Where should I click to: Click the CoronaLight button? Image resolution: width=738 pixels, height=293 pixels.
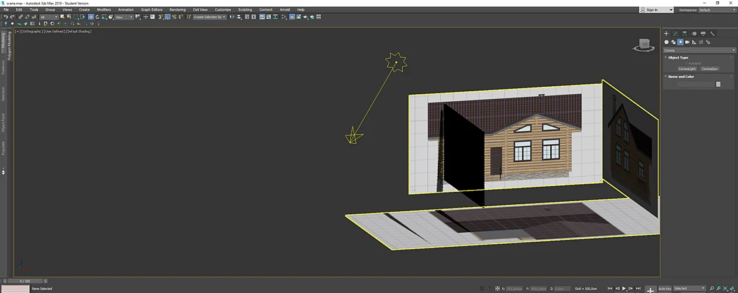687,69
